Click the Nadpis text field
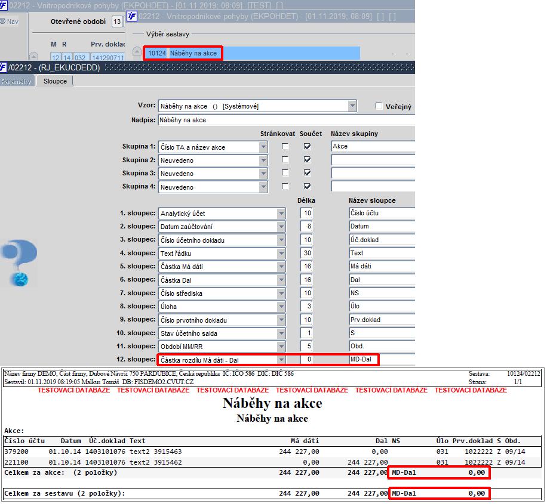 coord(287,120)
